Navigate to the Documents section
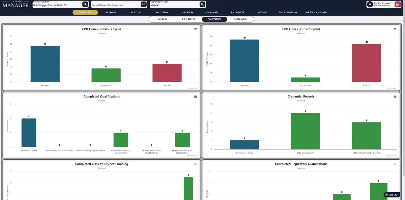Screen dimensions: 405x200 (212, 12)
